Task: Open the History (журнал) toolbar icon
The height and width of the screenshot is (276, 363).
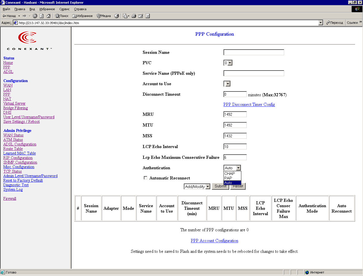Action: tap(117, 16)
